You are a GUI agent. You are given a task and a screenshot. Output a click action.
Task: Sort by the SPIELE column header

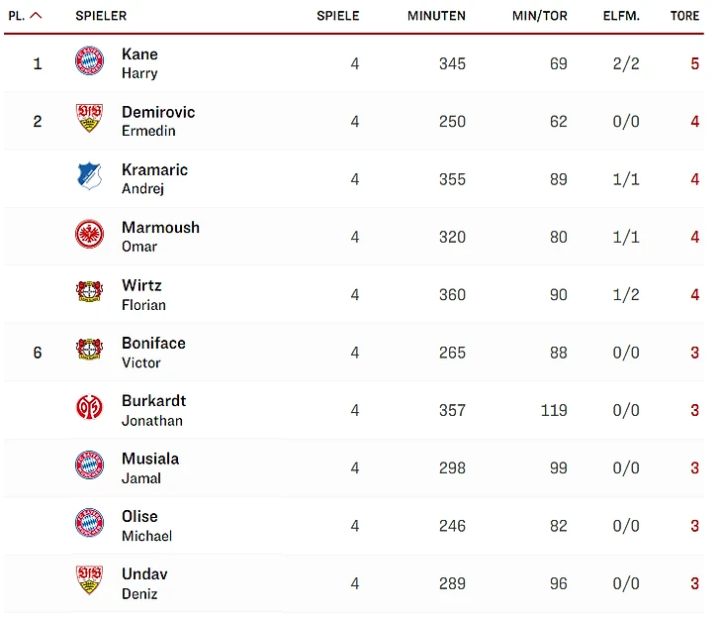tap(338, 16)
